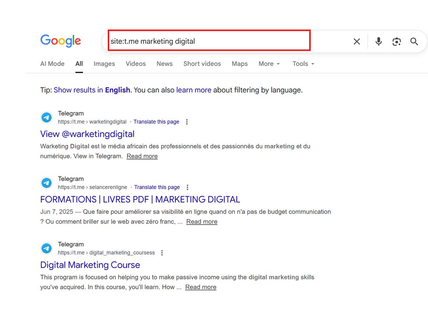Open the three-dot menu on Digital Marketing Course

tap(162, 252)
